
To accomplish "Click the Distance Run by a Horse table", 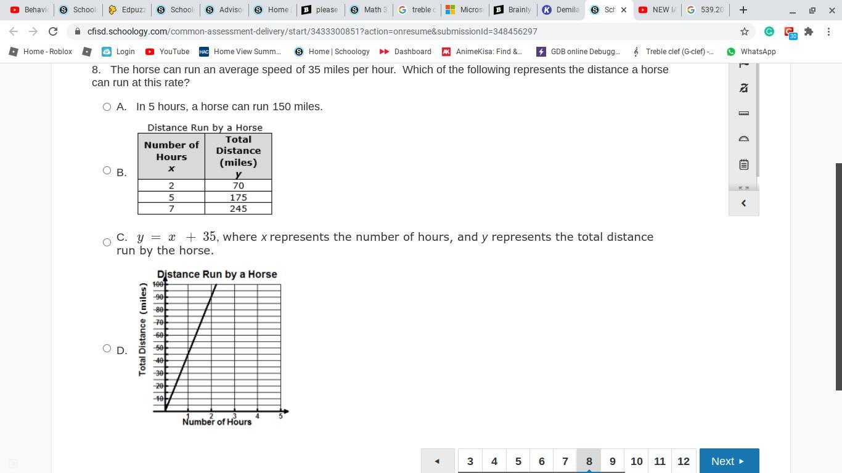I will click(205, 169).
